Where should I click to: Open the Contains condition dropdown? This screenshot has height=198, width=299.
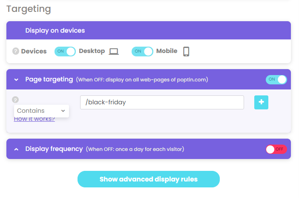(x=41, y=111)
